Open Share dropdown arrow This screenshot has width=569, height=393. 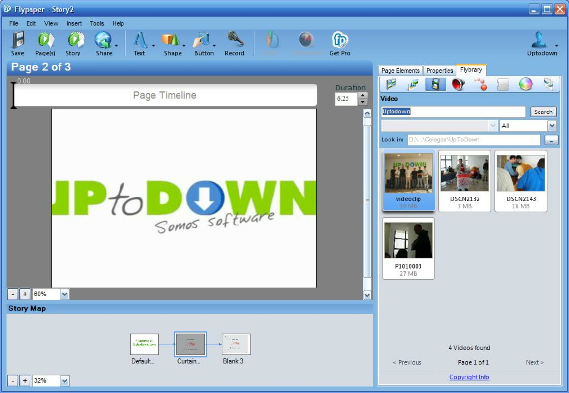[x=117, y=46]
